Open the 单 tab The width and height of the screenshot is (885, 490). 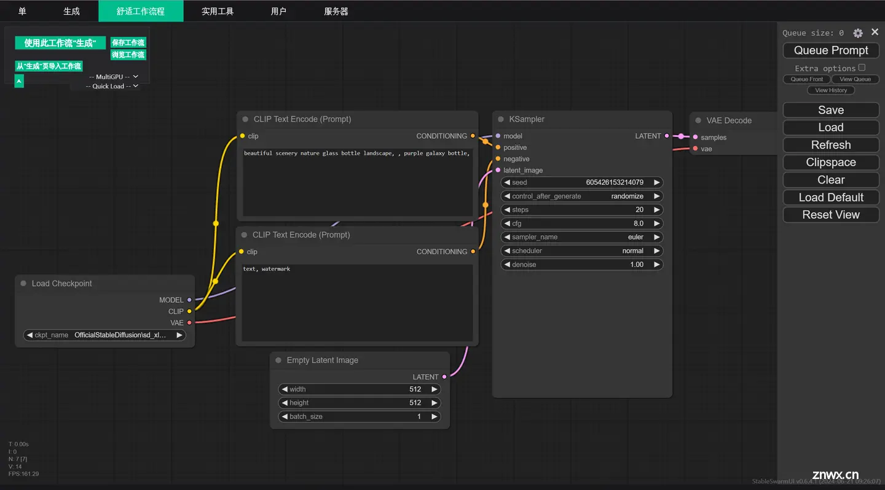tap(22, 11)
